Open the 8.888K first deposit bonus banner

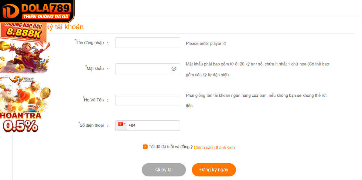(x=24, y=48)
